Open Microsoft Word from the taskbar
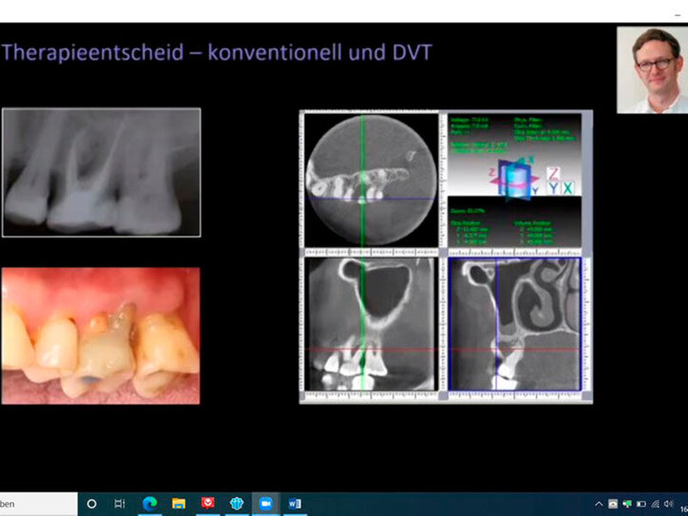 pyautogui.click(x=294, y=503)
